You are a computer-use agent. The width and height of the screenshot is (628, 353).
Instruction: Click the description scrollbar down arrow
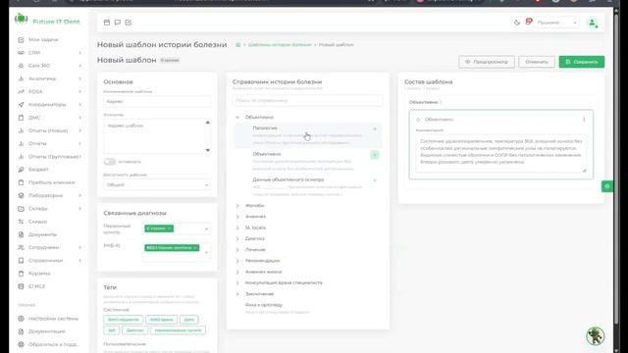(207, 150)
